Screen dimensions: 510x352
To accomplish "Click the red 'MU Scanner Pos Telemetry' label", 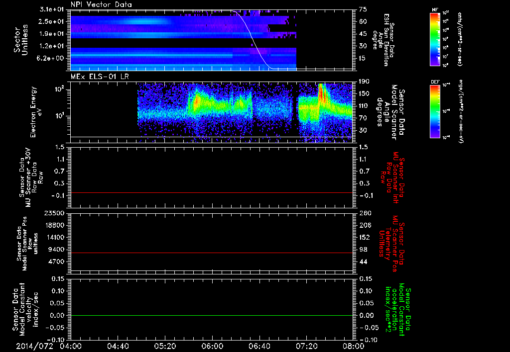I will [392, 244].
